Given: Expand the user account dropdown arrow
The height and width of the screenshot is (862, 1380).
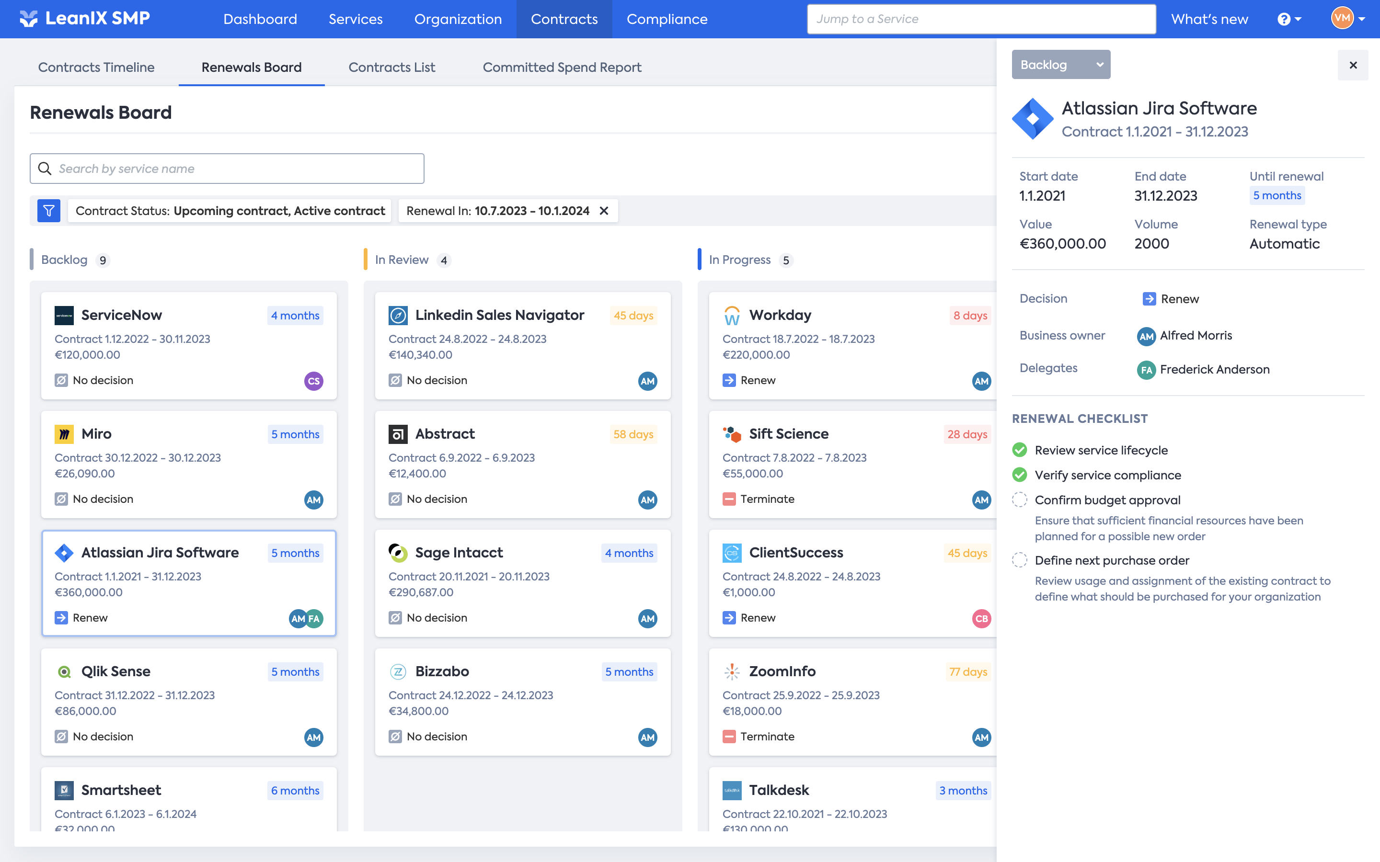Looking at the screenshot, I should click(x=1362, y=19).
